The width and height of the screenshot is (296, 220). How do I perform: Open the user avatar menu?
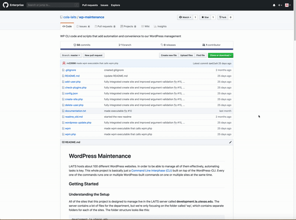click(x=288, y=5)
